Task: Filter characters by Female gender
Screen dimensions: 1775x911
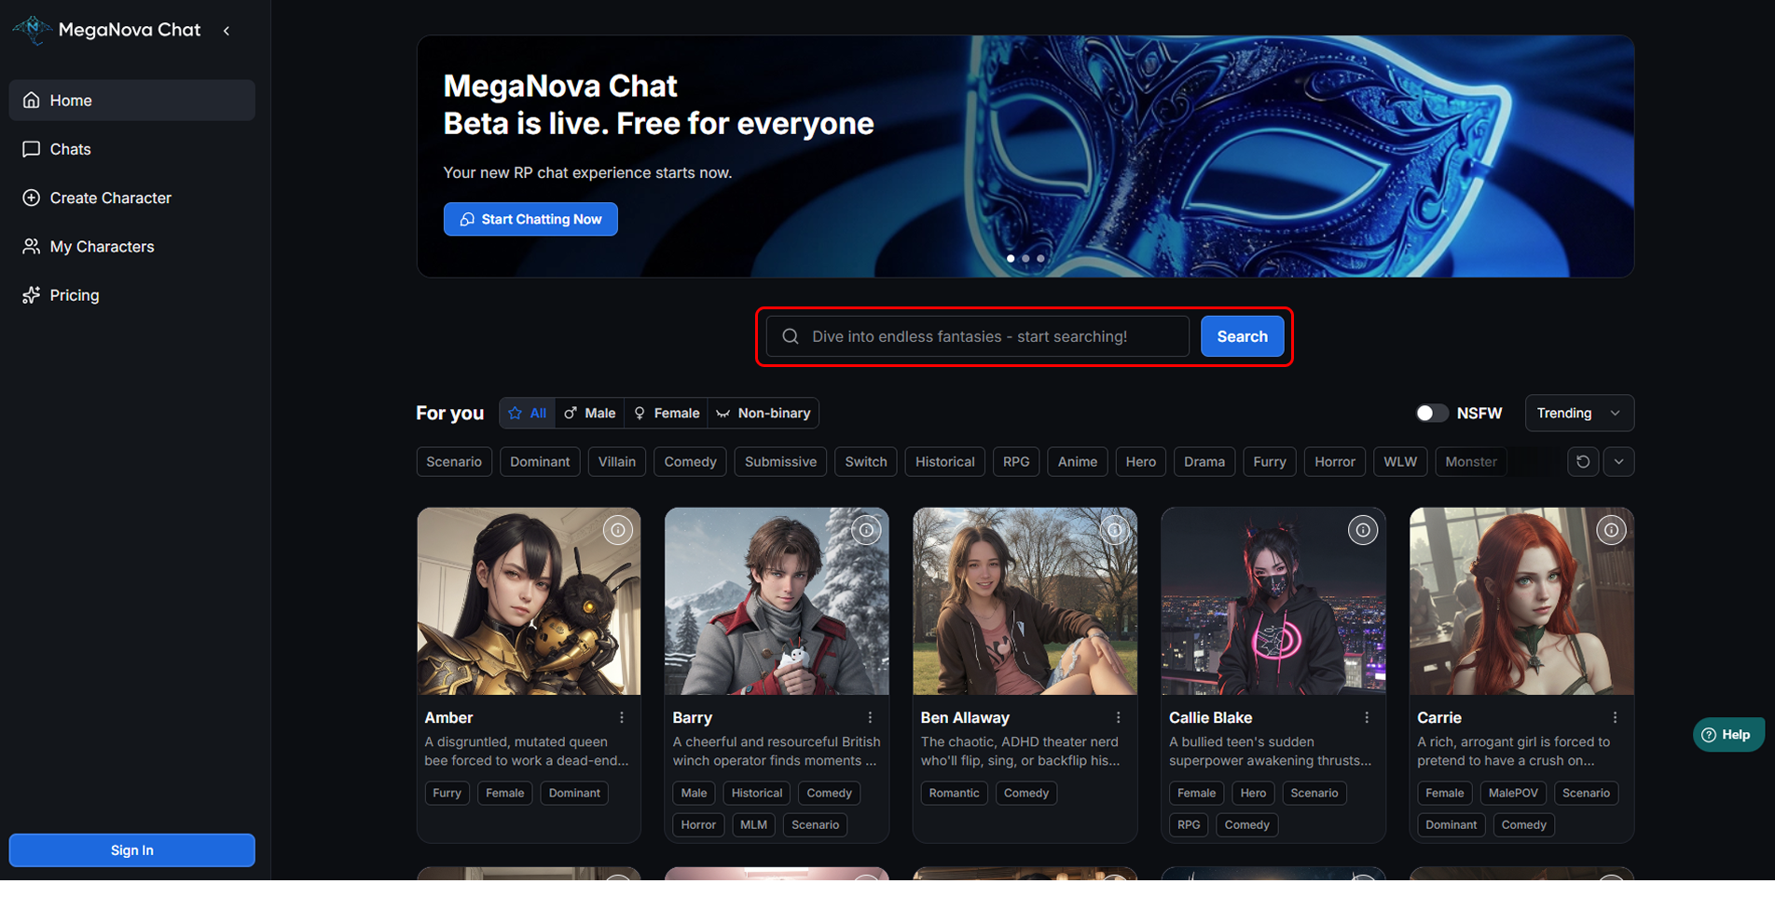Action: click(x=666, y=413)
